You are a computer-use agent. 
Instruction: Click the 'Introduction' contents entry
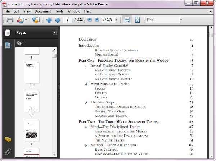pyautogui.click(x=89, y=46)
